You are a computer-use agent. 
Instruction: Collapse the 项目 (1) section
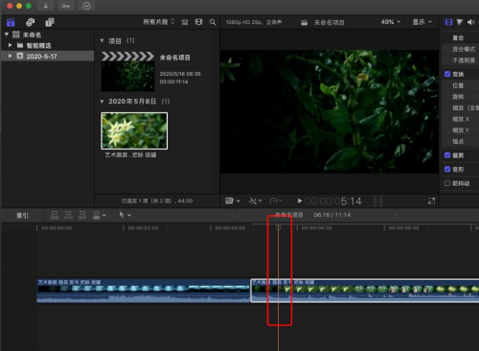tap(102, 40)
